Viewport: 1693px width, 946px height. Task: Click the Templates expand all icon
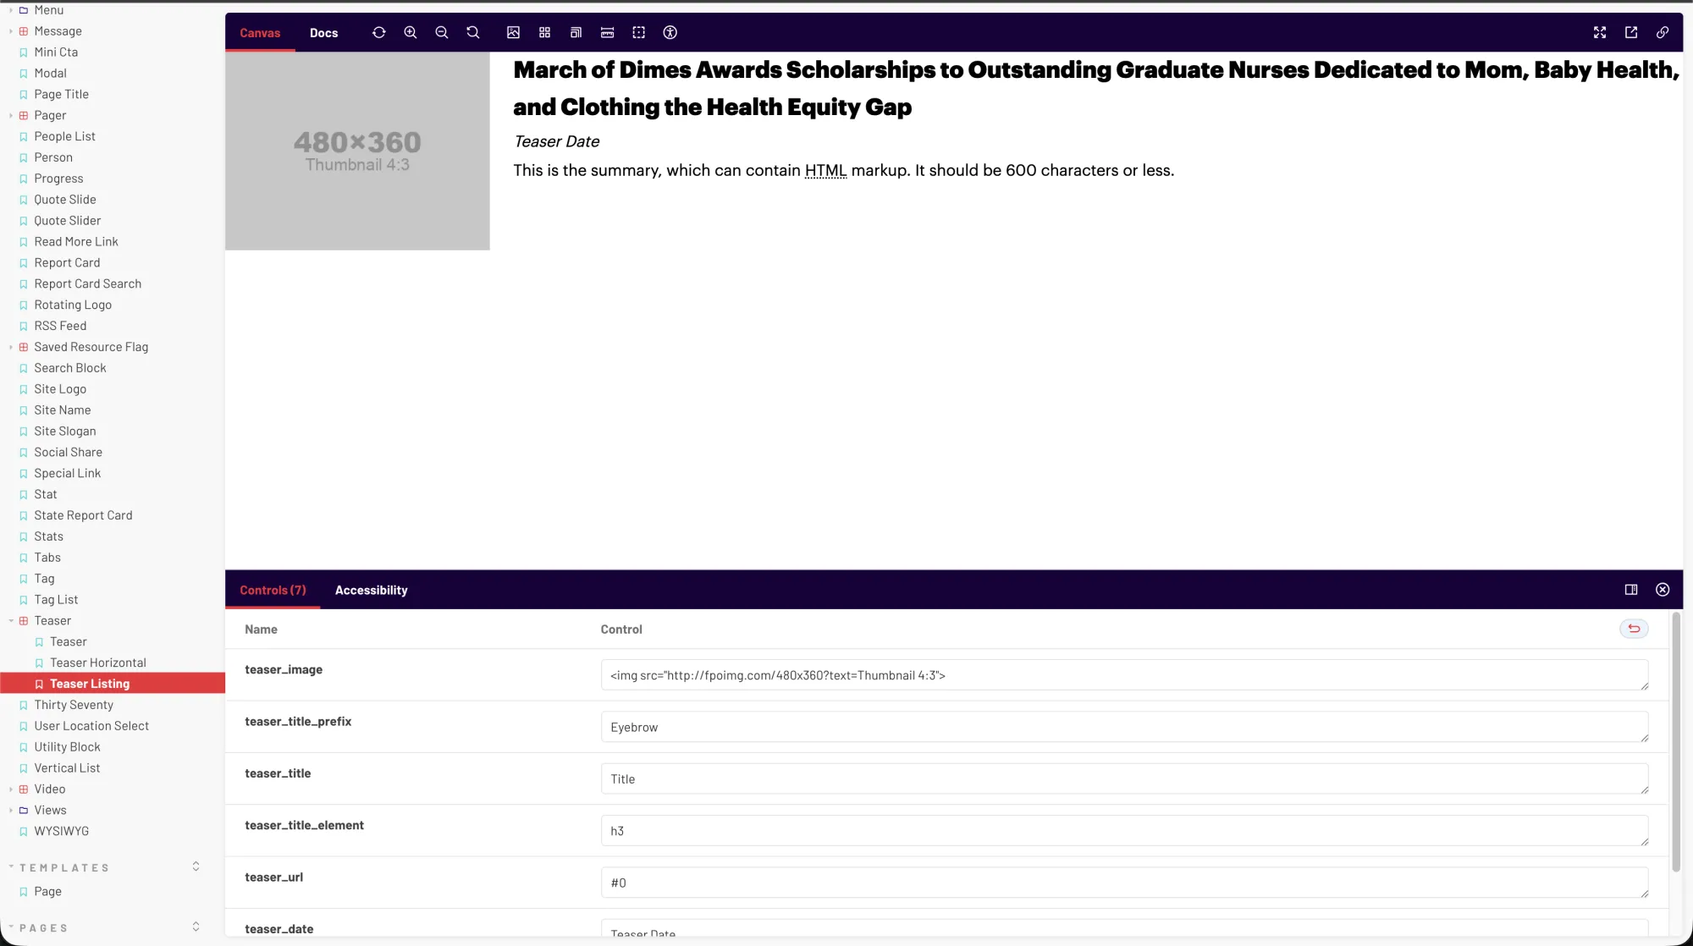(196, 866)
